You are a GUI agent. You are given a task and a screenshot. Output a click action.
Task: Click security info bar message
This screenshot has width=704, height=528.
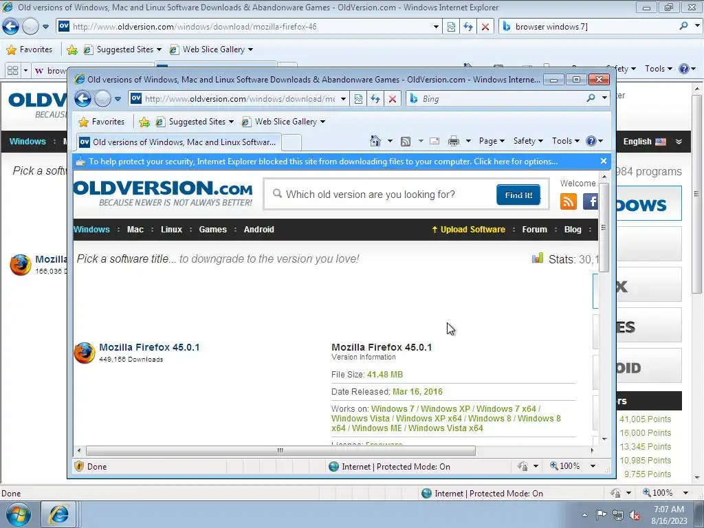pos(323,161)
